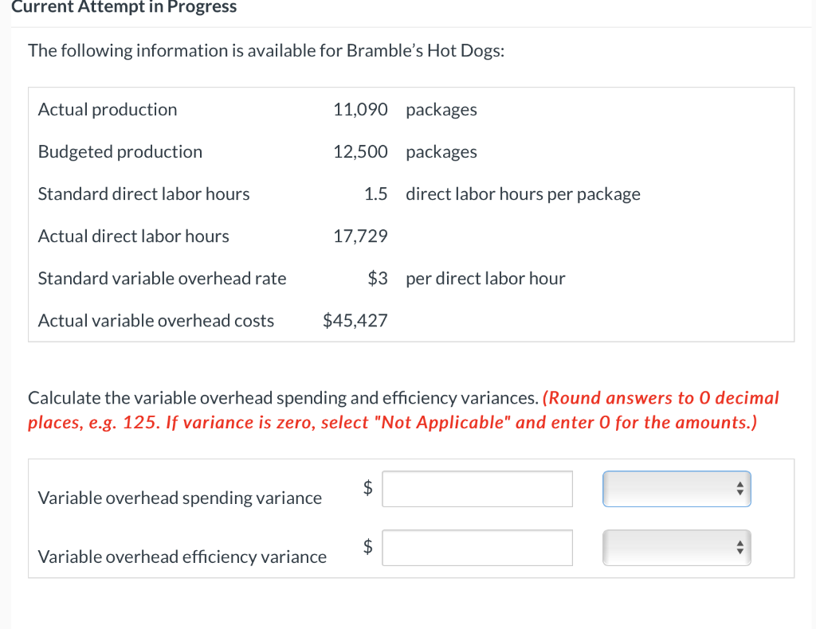Click the "Variable overhead spending variance" label
Screen dimensions: 816x629
[x=180, y=498]
